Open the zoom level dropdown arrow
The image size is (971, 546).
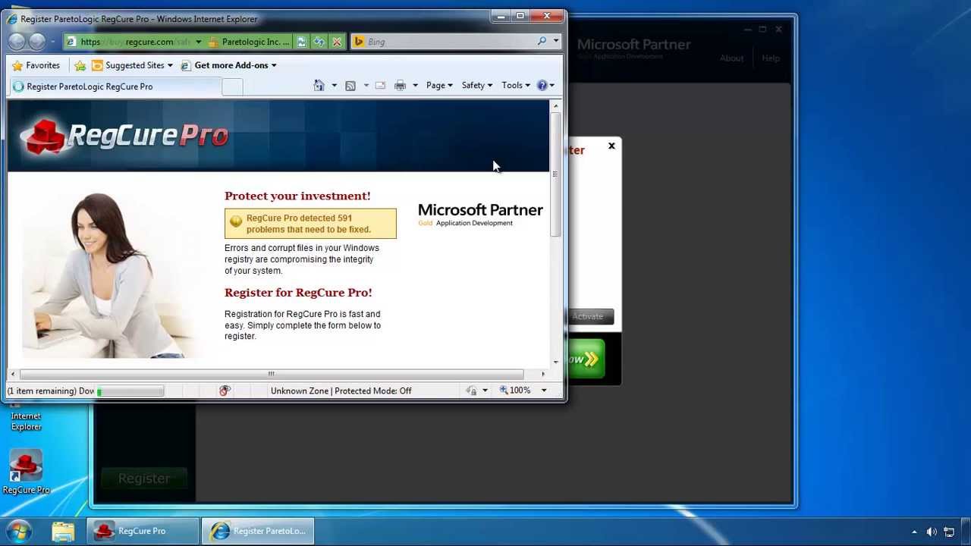[x=543, y=391]
